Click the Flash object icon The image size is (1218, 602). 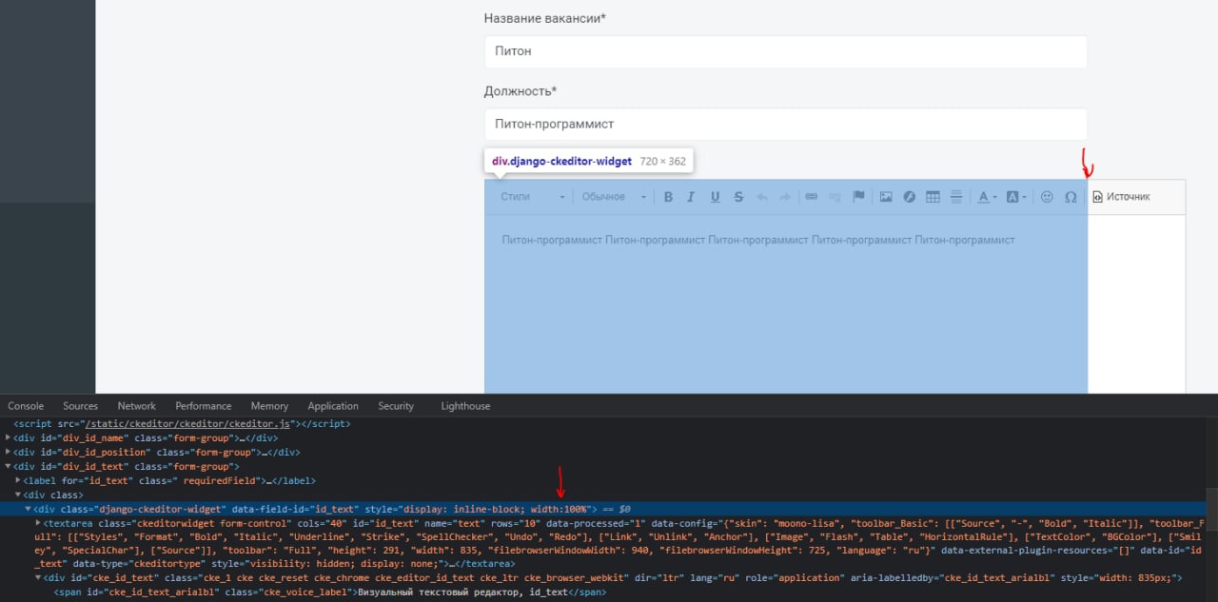point(910,197)
